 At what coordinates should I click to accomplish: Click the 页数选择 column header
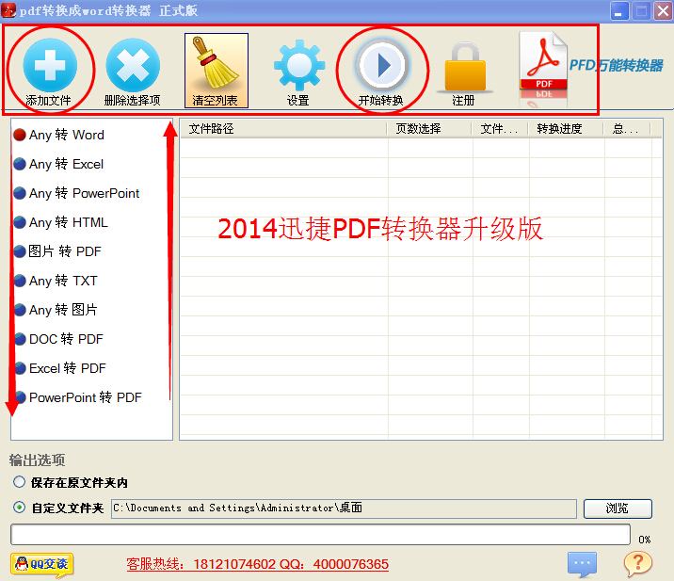[428, 129]
